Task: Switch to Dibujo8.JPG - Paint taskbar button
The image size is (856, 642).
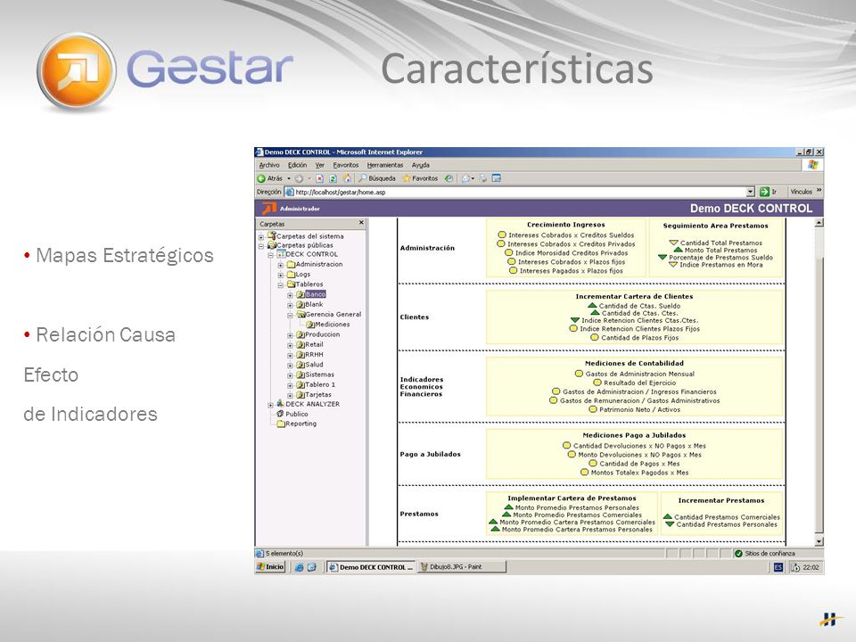Action: click(461, 567)
